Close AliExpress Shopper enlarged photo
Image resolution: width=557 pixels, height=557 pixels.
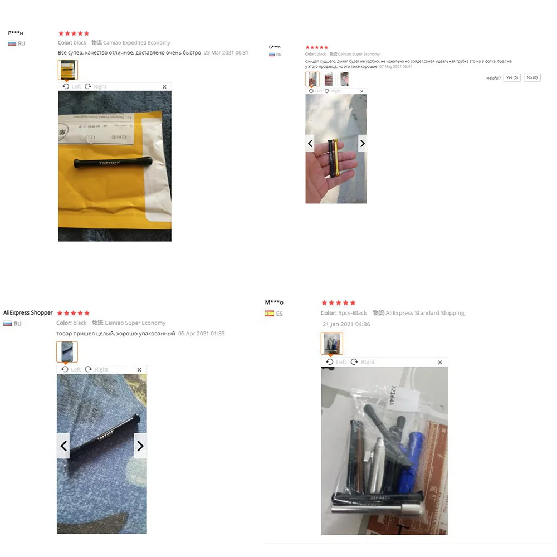click(139, 370)
